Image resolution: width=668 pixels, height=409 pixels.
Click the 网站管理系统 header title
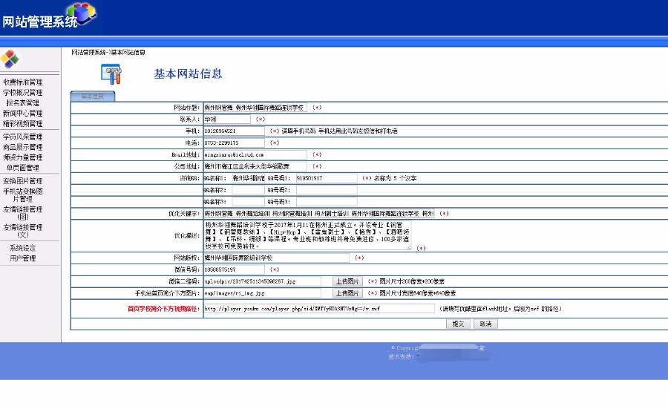[x=40, y=22]
